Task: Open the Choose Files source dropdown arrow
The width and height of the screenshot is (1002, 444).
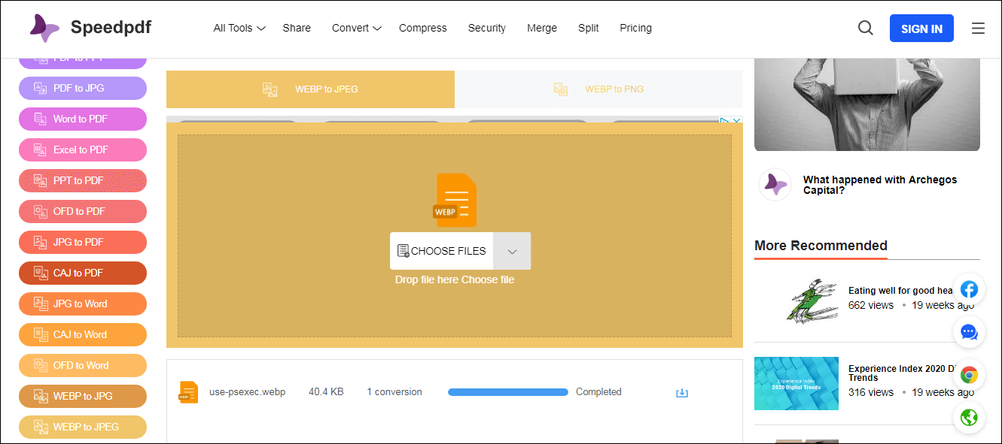Action: pyautogui.click(x=512, y=251)
